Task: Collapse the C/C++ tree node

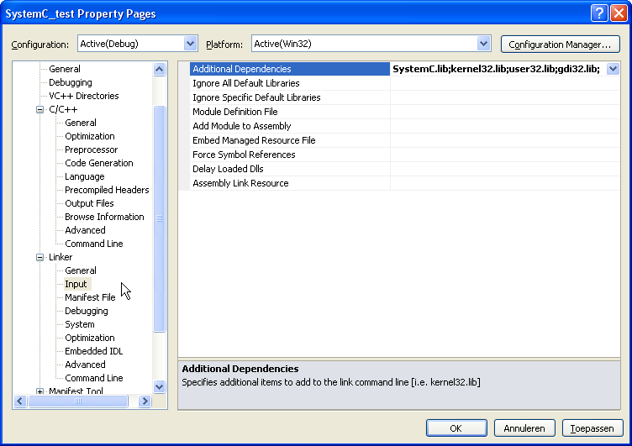Action: click(x=39, y=109)
